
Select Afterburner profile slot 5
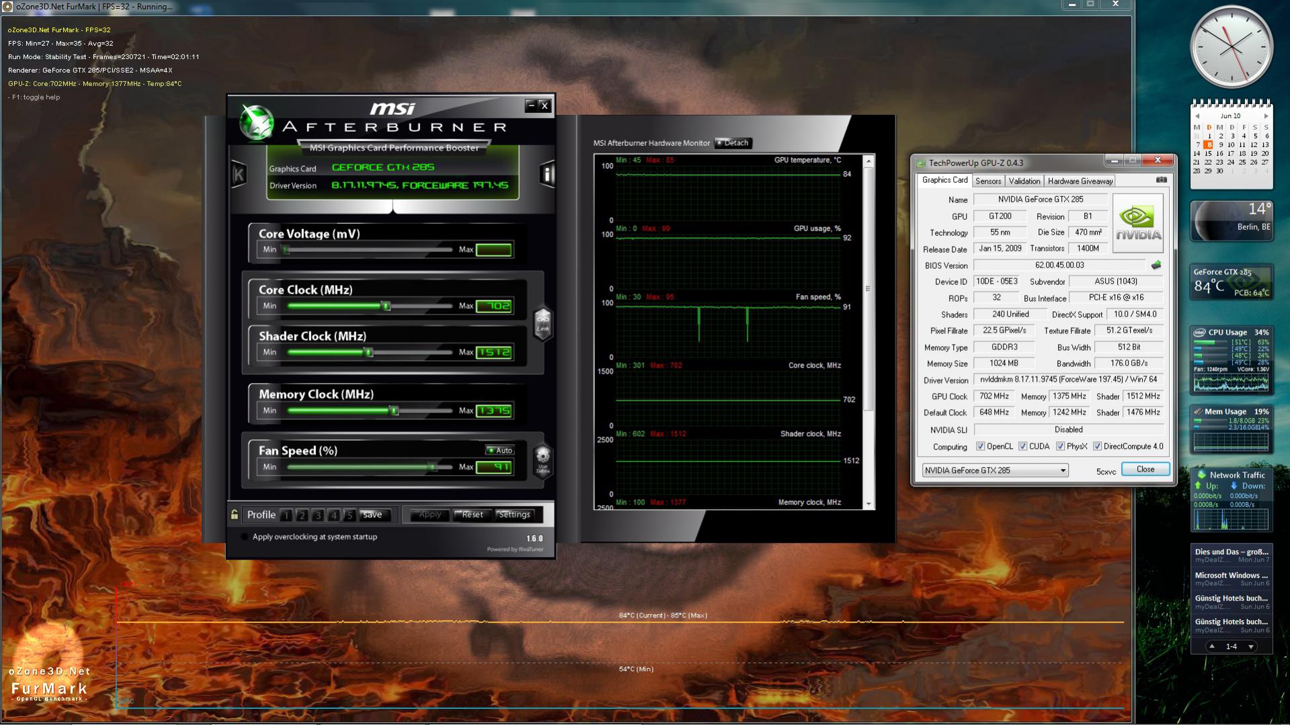click(349, 515)
